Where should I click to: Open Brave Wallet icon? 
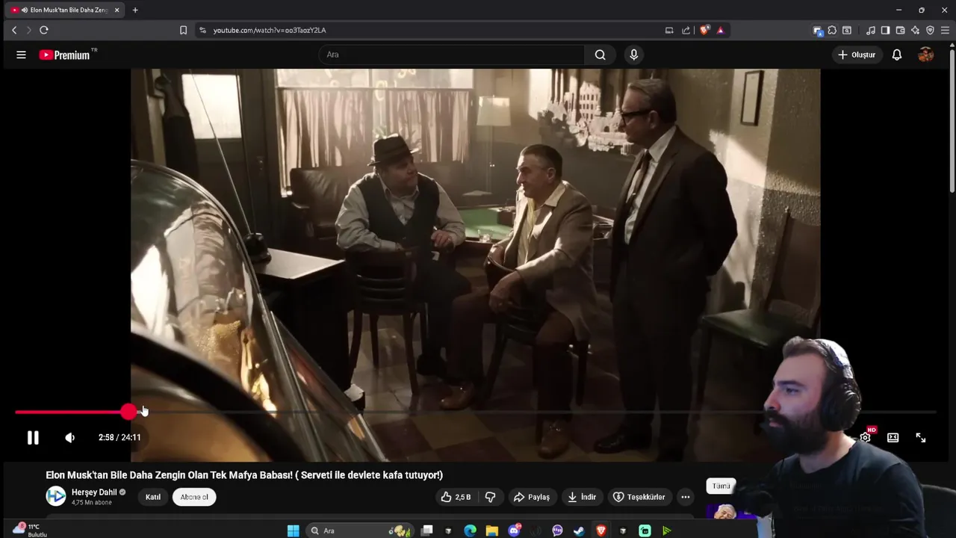pos(900,30)
